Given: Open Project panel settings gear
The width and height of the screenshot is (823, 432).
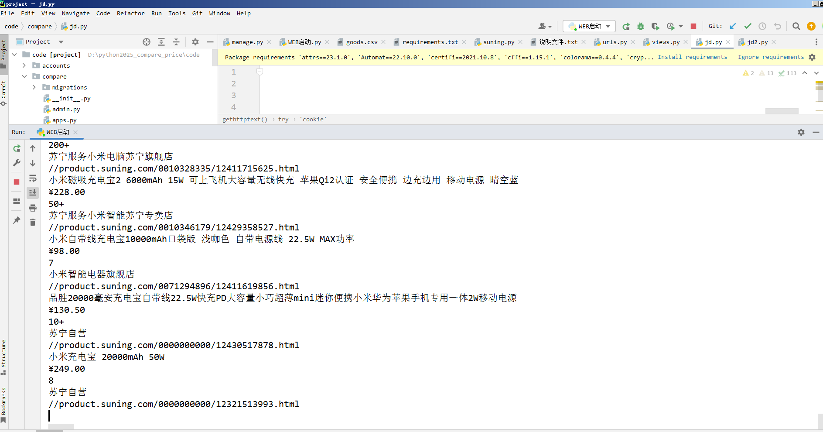Looking at the screenshot, I should pyautogui.click(x=195, y=42).
